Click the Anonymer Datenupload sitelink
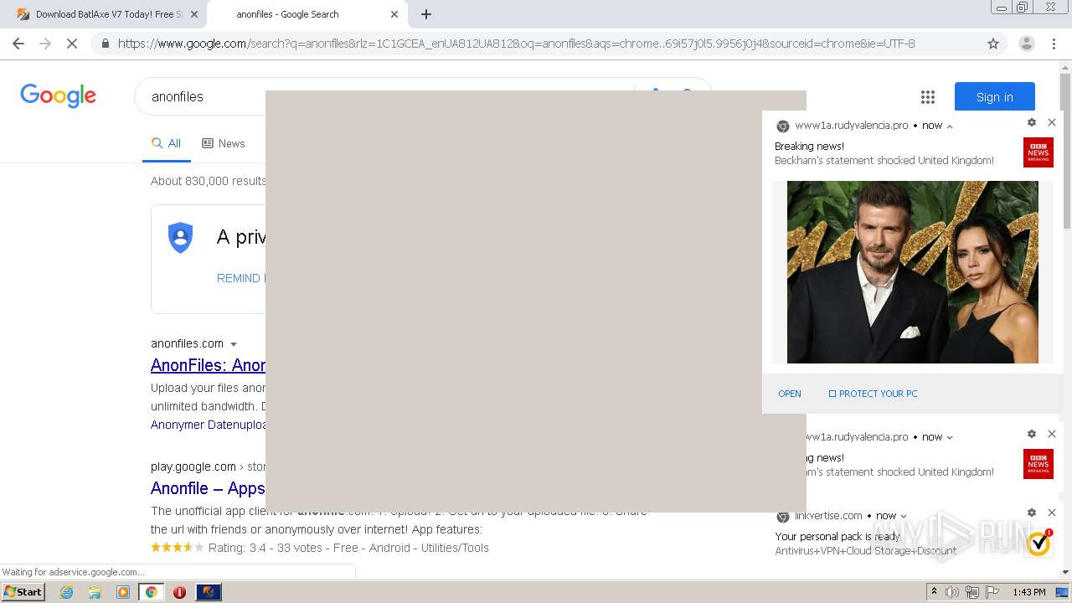 [x=208, y=425]
